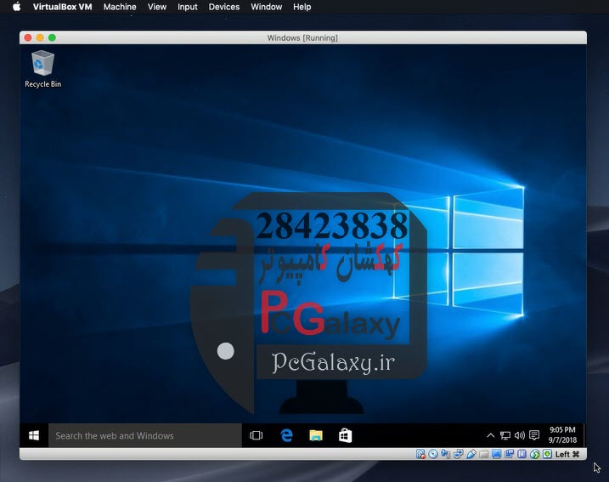Expand the hidden tray icons chevron

pyautogui.click(x=490, y=435)
